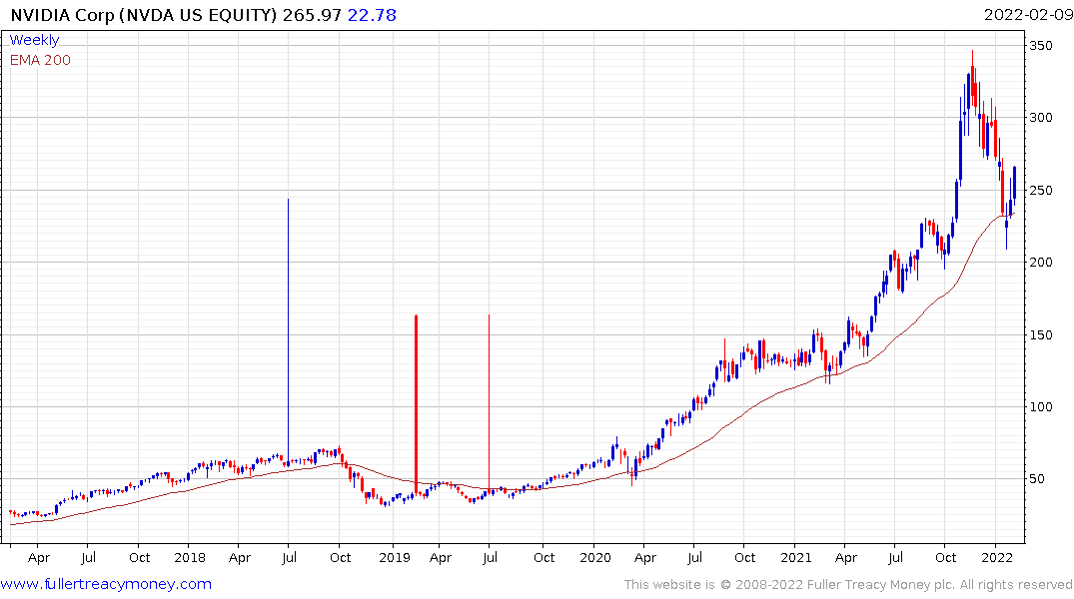Click the copyright notice text
This screenshot has height=599, width=1074.
[x=848, y=585]
